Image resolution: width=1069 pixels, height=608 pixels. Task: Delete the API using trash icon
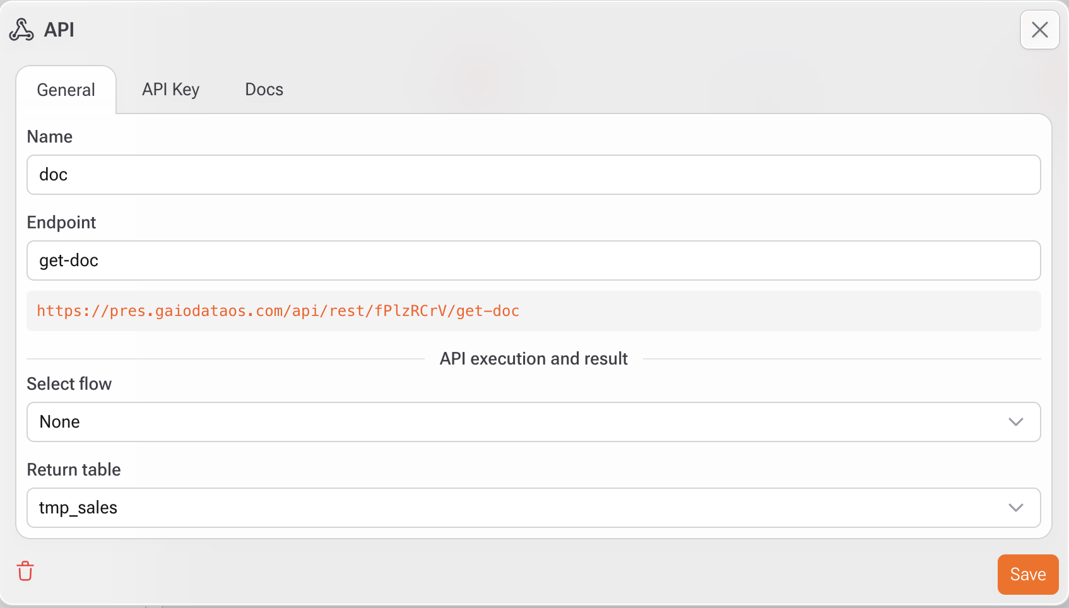point(25,571)
